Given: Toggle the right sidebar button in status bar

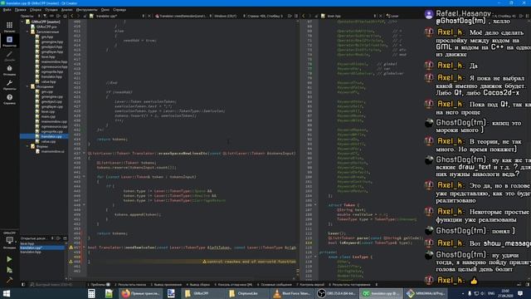Looking at the screenshot, I should 528,284.
